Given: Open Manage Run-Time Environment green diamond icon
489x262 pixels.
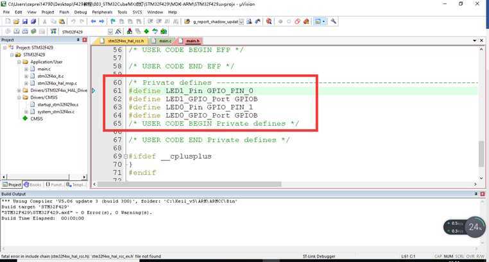Looking at the screenshot, I should (x=146, y=31).
